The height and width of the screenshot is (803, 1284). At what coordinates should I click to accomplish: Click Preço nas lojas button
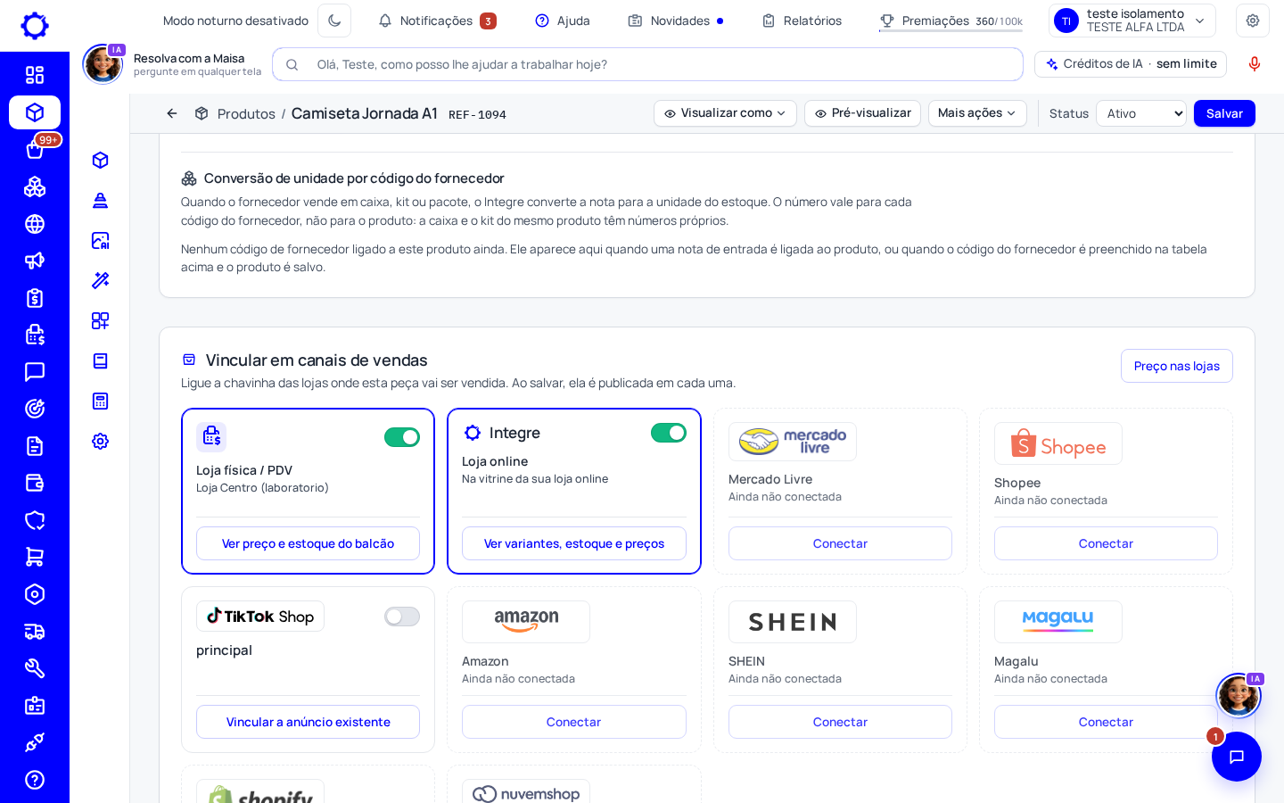(x=1177, y=366)
